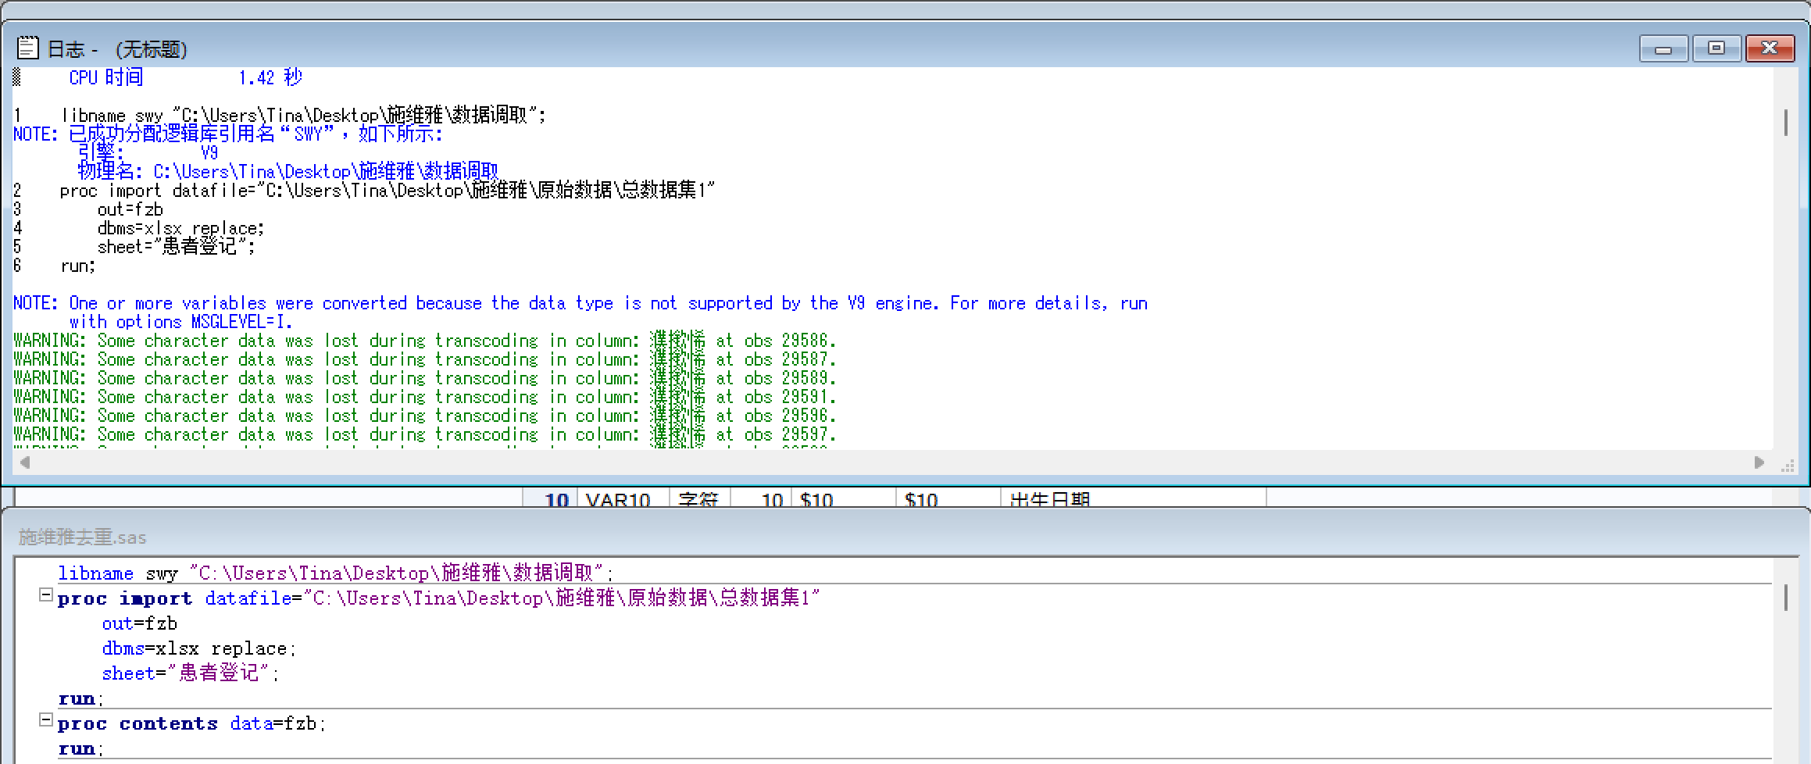
Task: Click log horizontal scrollbar left arrow
Action: [x=25, y=462]
